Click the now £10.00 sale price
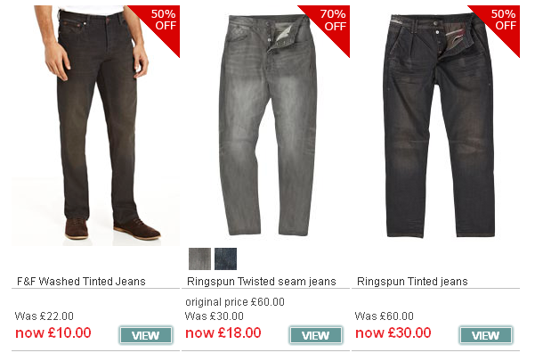The width and height of the screenshot is (543, 361). [53, 332]
